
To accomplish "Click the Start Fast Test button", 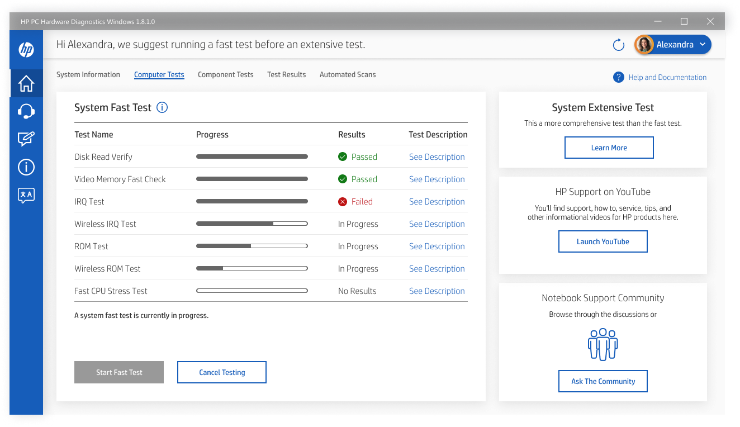I will (x=119, y=372).
